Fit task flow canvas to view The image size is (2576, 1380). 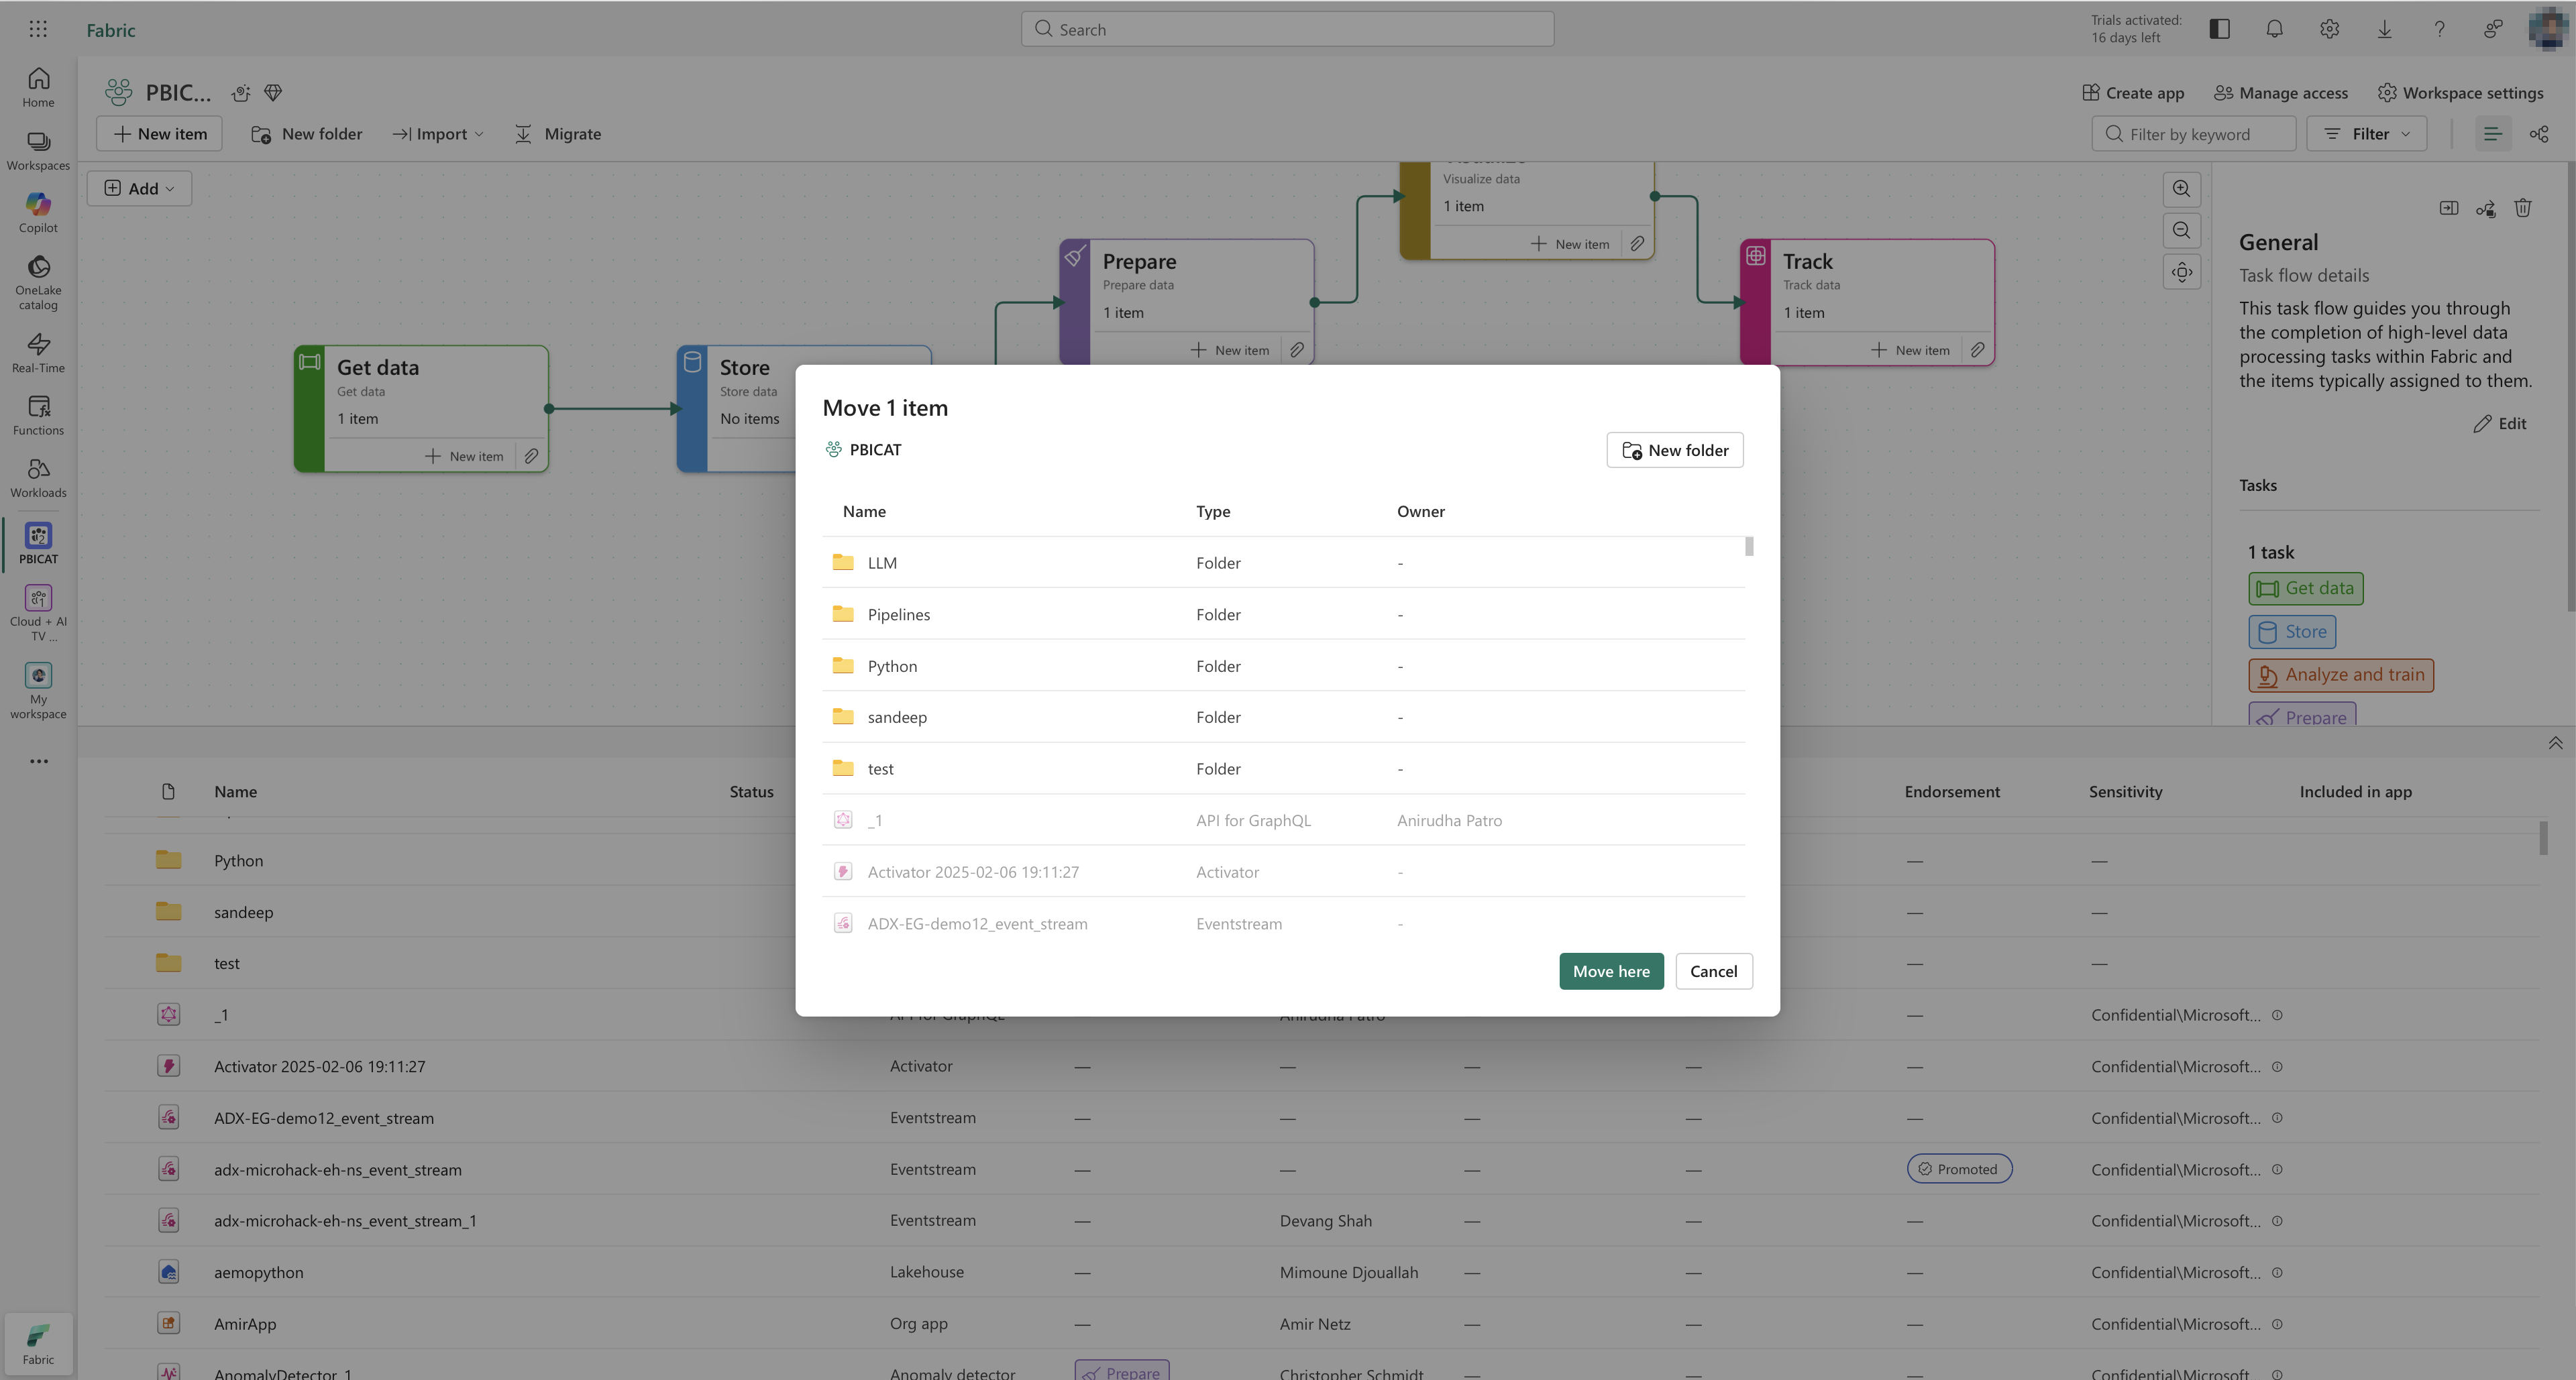pyautogui.click(x=2181, y=272)
